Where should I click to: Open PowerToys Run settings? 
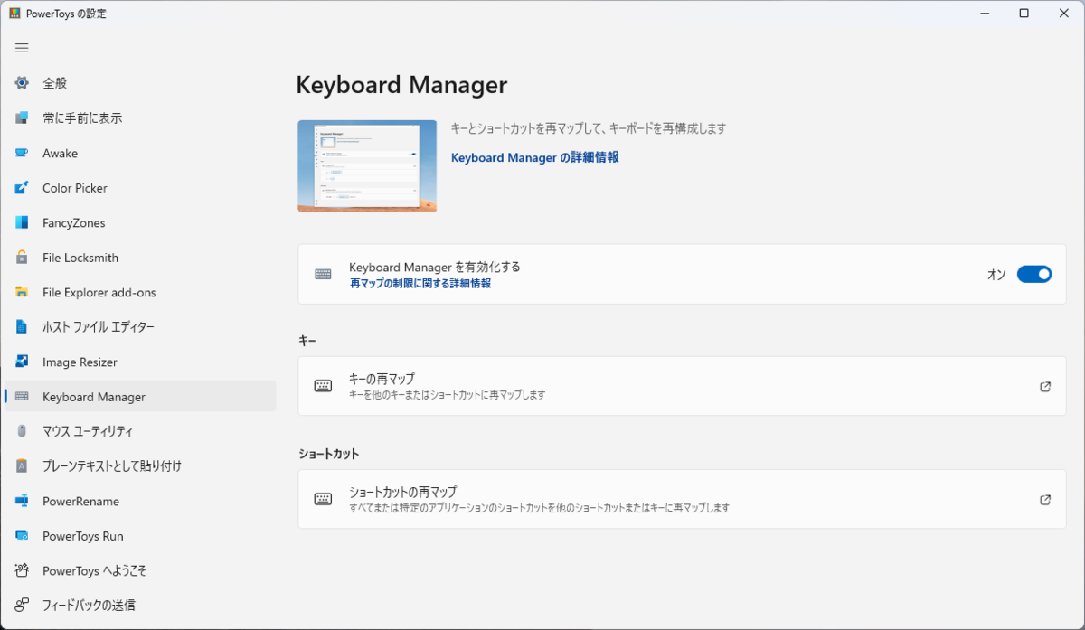(140, 536)
